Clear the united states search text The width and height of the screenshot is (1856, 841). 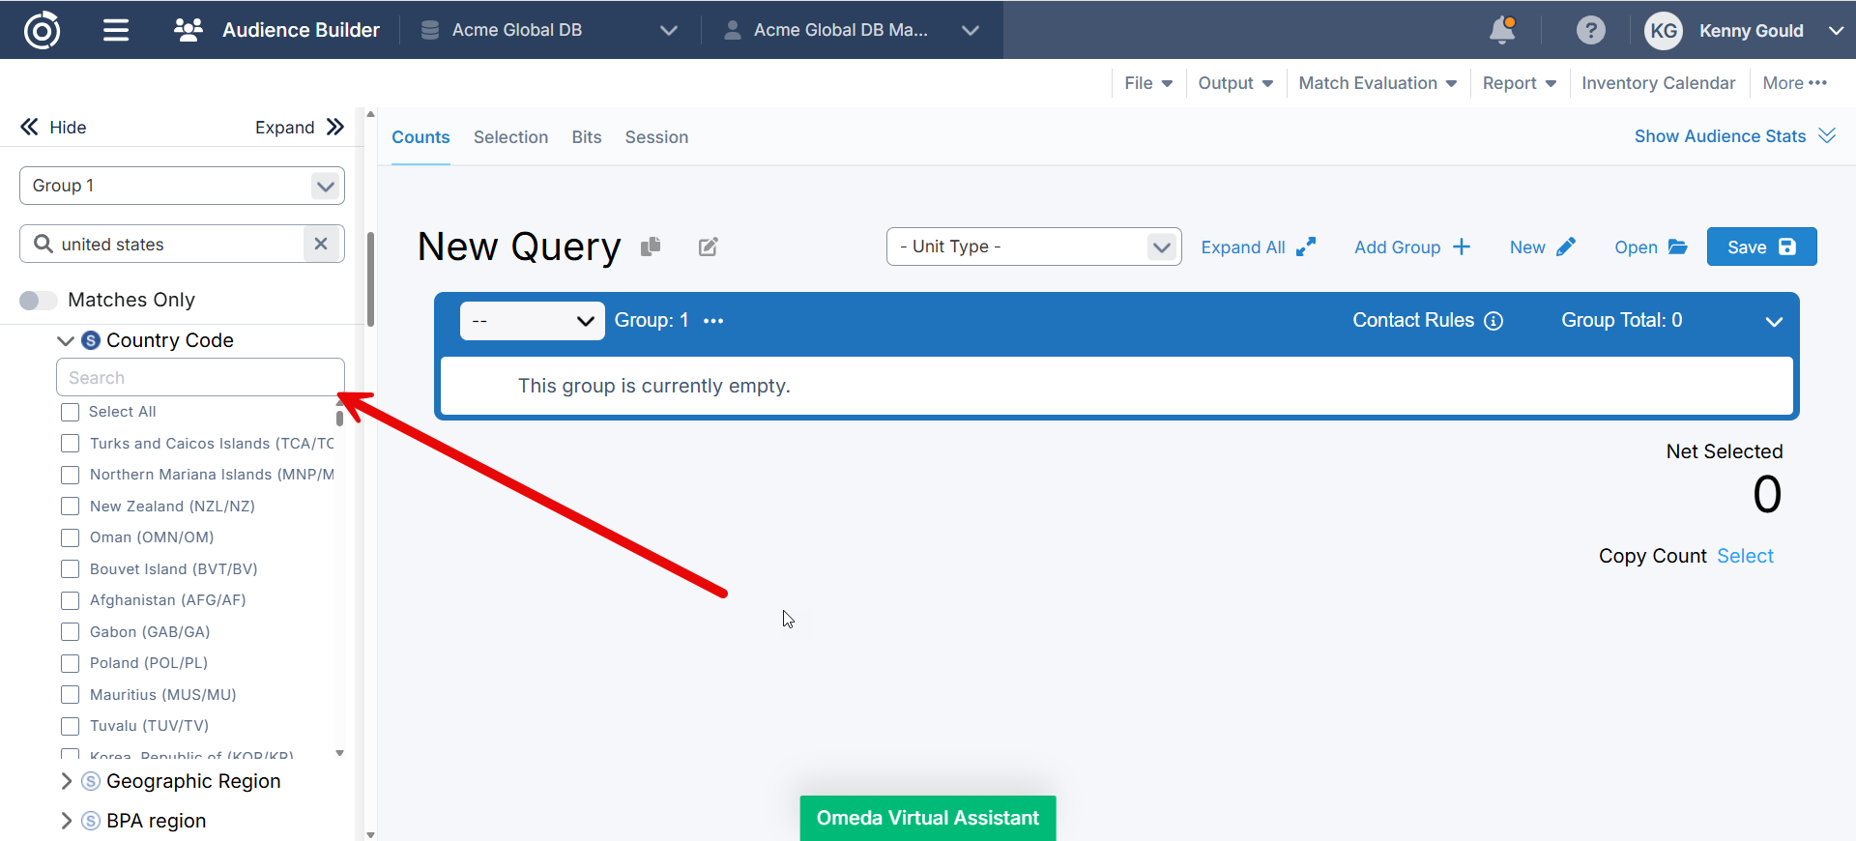tap(321, 244)
